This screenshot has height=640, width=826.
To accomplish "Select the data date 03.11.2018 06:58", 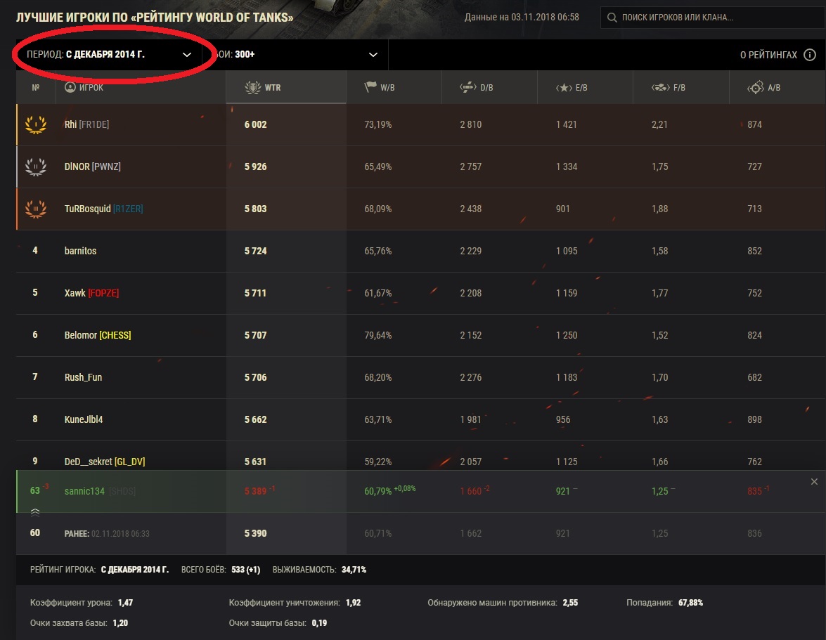I will tap(546, 18).
